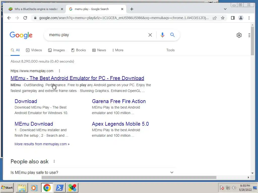This screenshot has height=193, width=258.
Task: Open network status tray icon
Action: click(x=228, y=188)
